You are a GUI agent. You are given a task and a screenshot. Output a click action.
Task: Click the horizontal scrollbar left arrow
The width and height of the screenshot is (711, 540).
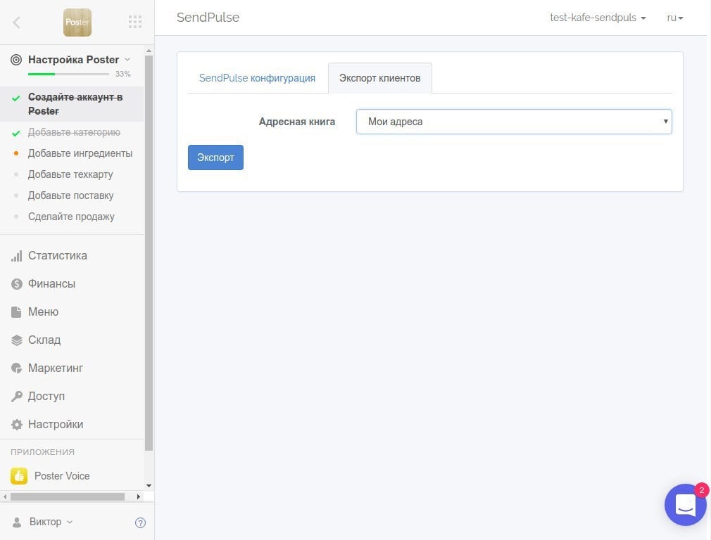click(5, 496)
